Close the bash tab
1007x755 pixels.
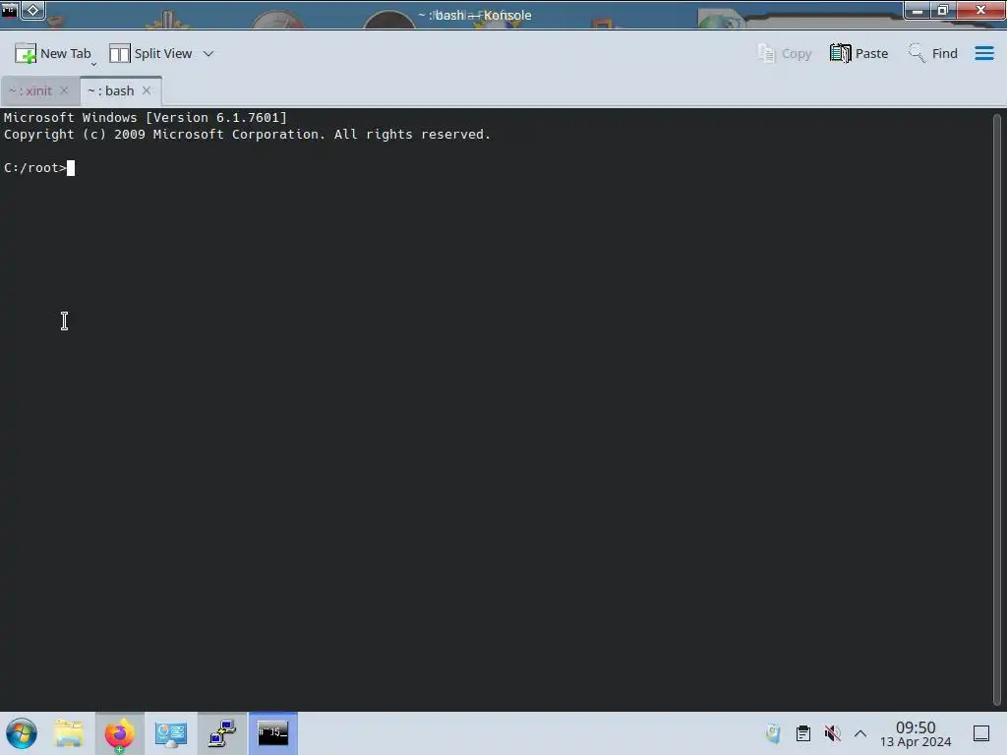[x=147, y=90]
